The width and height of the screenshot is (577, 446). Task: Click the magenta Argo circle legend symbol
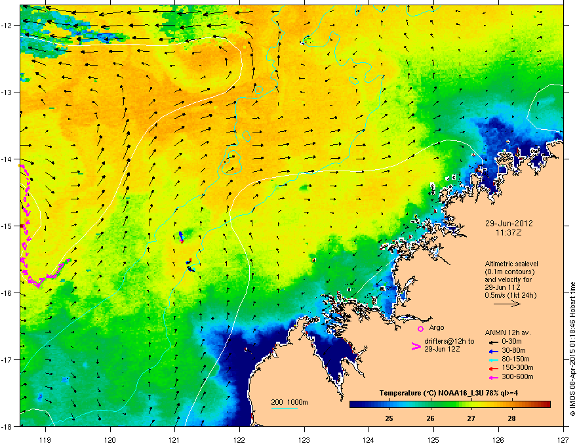click(x=420, y=329)
